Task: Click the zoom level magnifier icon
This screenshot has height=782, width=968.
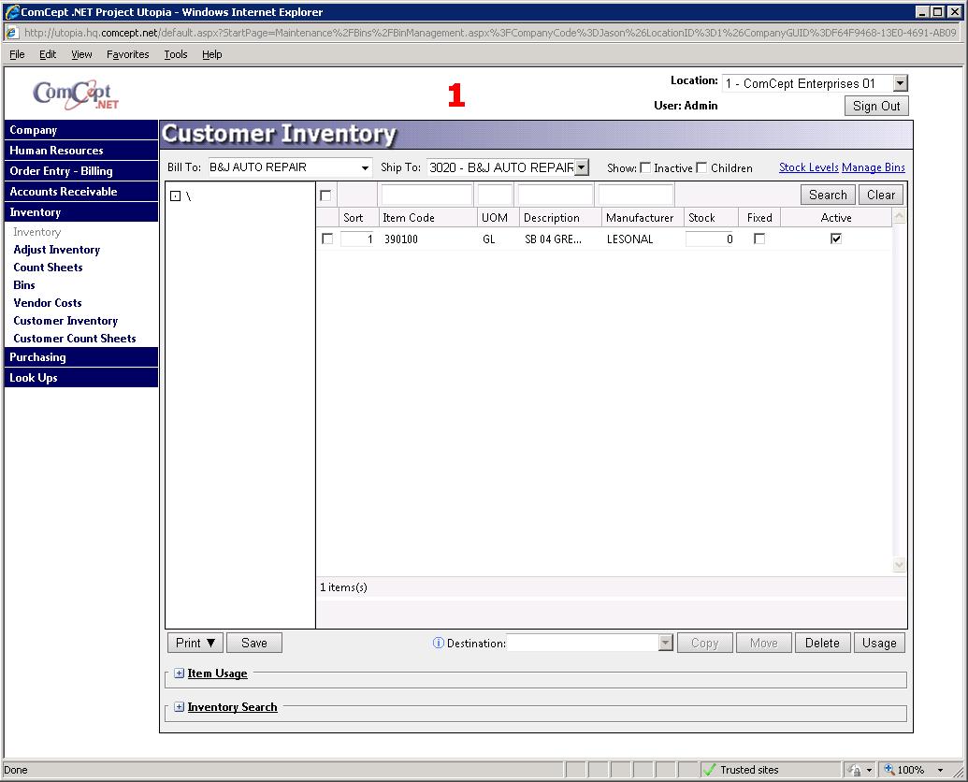Action: pyautogui.click(x=889, y=770)
